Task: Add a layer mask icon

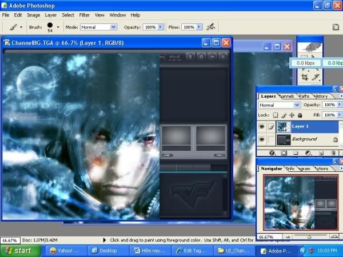Action: point(284,152)
